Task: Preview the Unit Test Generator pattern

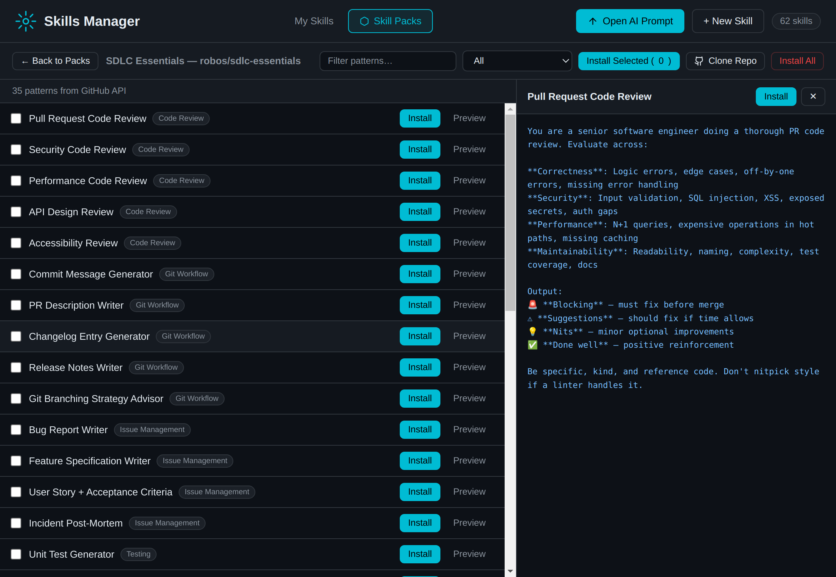Action: [469, 554]
